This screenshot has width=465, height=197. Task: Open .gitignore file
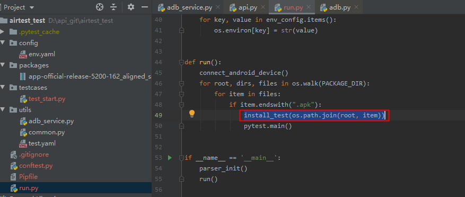click(34, 155)
